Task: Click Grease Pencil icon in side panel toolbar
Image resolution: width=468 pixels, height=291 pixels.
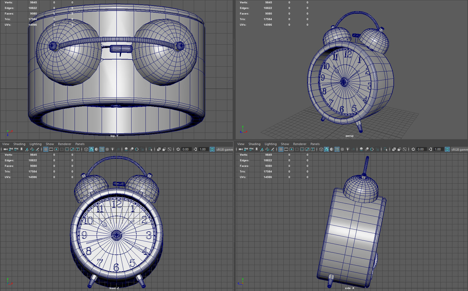Action: 272,149
